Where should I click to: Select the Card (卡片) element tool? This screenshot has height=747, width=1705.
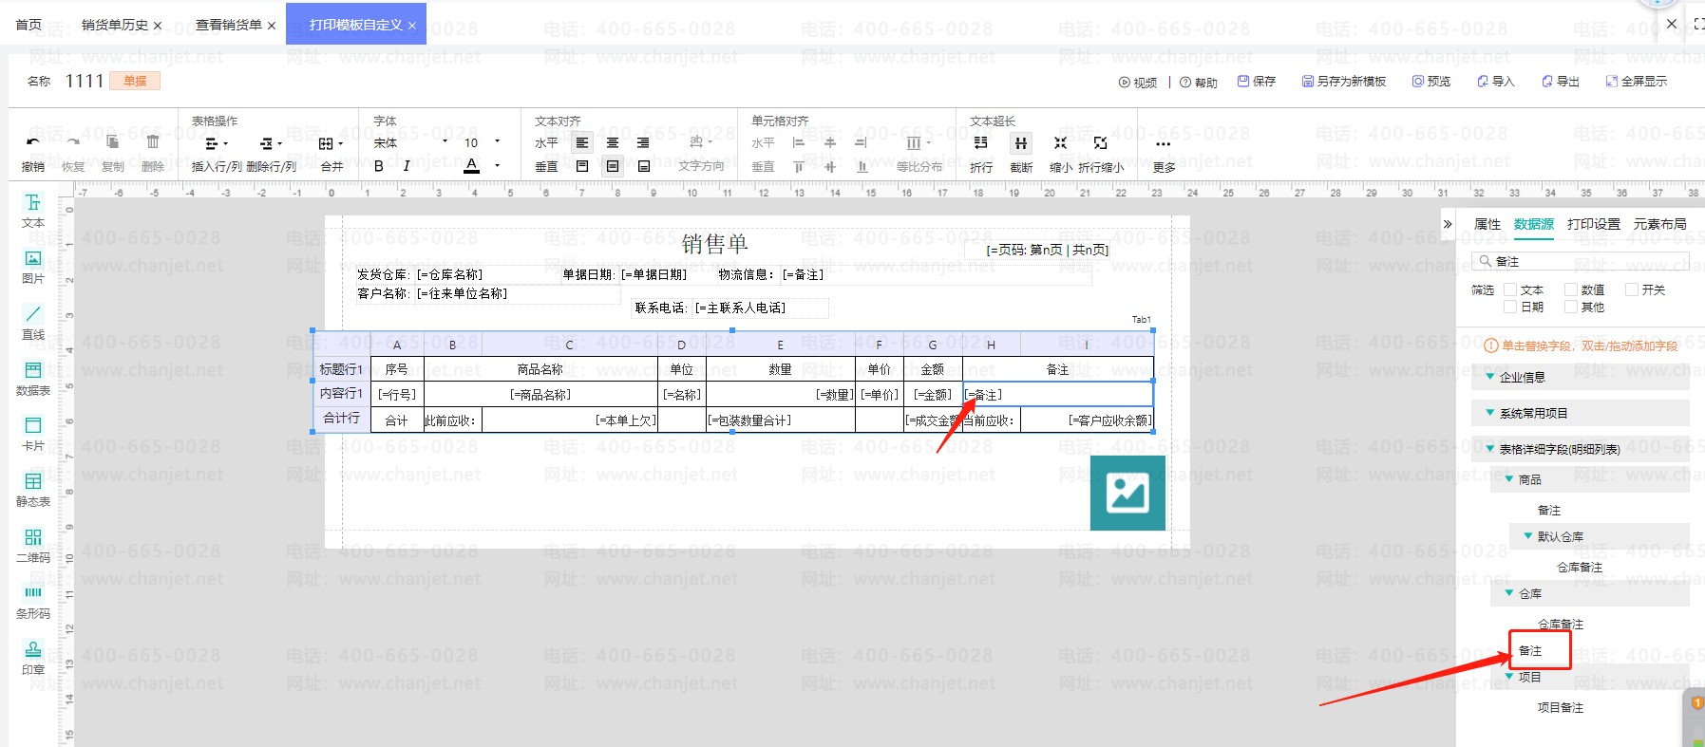33,434
